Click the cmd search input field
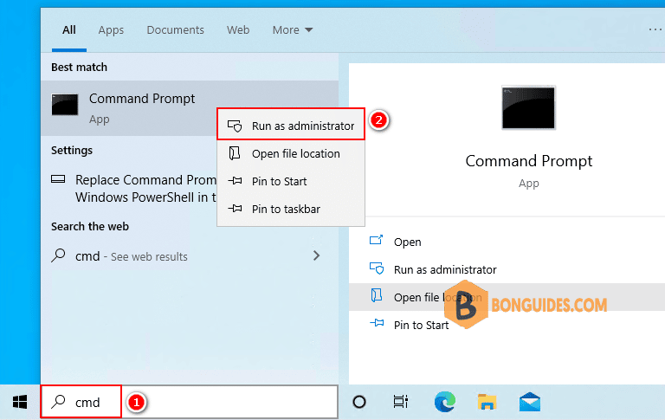 point(190,402)
